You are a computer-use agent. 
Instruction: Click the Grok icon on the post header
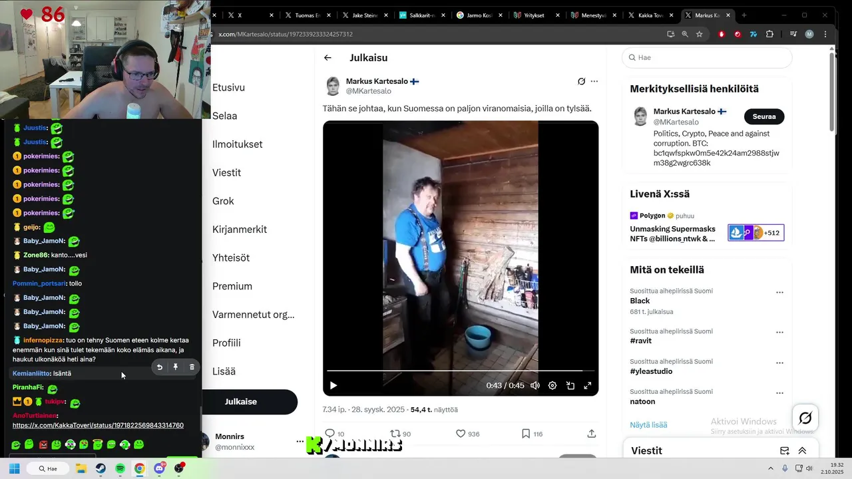pyautogui.click(x=581, y=81)
